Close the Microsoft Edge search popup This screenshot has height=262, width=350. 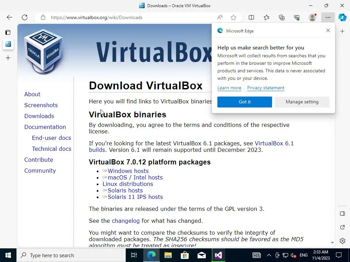tap(328, 30)
